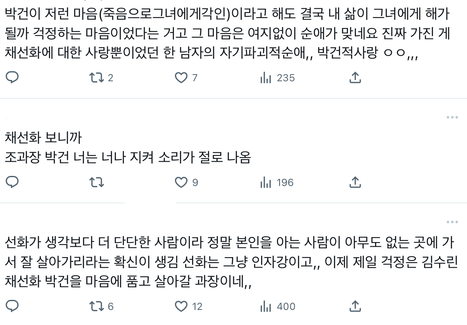Reply to the tweet with 400 views
This screenshot has width=467, height=325.
coord(13,306)
